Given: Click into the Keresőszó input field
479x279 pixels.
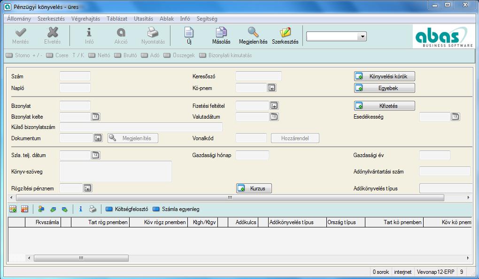Looking at the screenshot, I should coord(258,76).
